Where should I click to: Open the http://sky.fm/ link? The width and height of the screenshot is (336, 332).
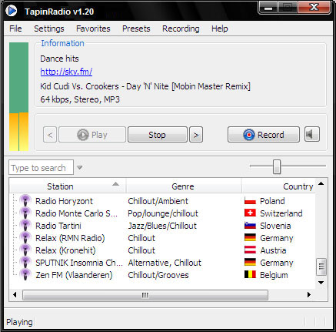pos(66,72)
